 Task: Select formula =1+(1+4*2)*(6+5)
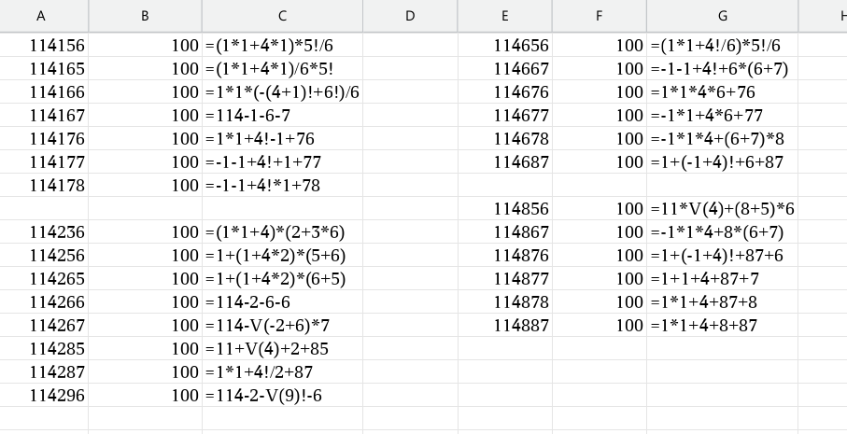click(x=282, y=279)
